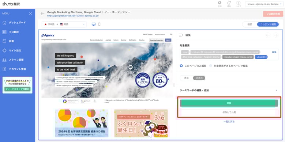The image size is (285, 142).
Task: Expand ソースコードの編集・追加 section
Action: click(229, 90)
